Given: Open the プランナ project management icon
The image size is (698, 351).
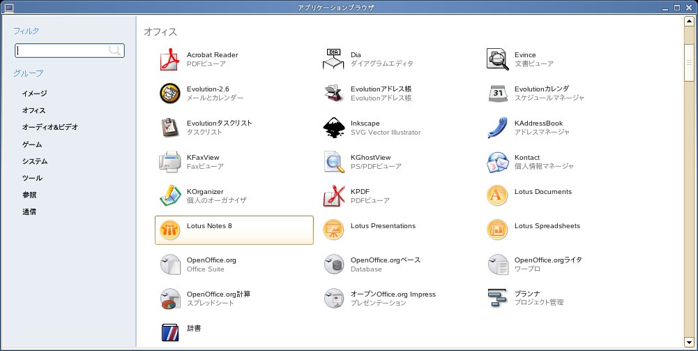Looking at the screenshot, I should point(497,299).
